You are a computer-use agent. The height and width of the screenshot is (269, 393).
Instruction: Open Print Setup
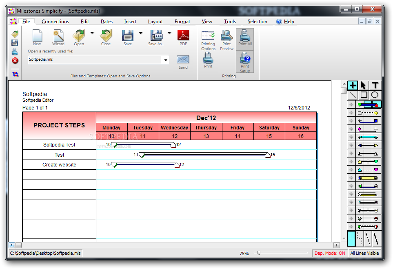245,62
